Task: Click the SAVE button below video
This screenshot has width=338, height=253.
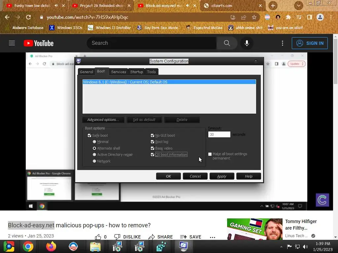Action: pos(190,237)
